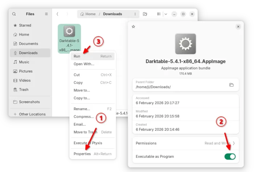Viewport: 254px width, 172px height.
Task: Close the properties dialog
Action: pos(238,26)
